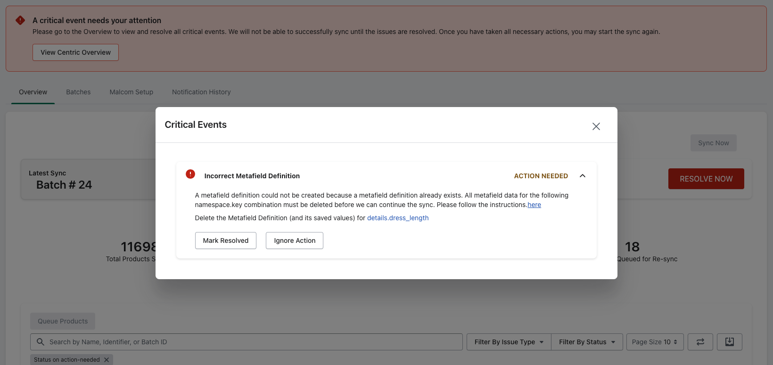Go to the Notification History tab

click(201, 92)
